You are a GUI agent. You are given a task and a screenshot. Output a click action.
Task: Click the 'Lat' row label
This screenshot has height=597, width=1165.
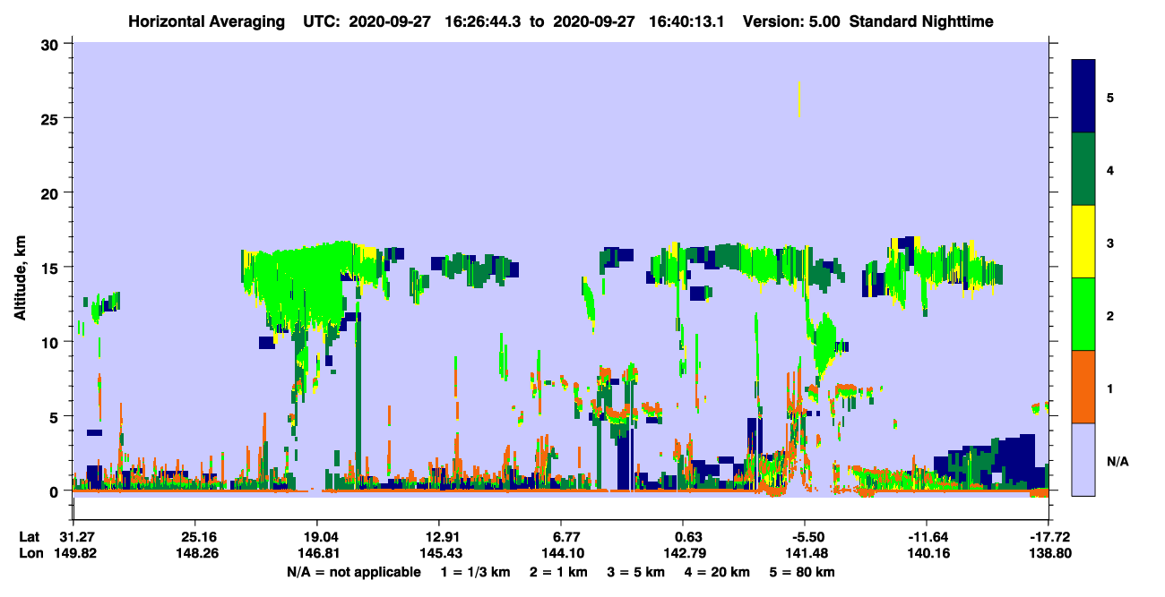[x=29, y=537]
